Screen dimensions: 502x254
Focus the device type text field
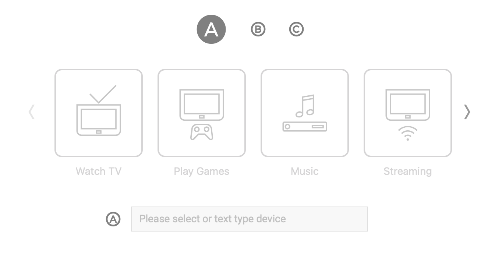pos(249,219)
